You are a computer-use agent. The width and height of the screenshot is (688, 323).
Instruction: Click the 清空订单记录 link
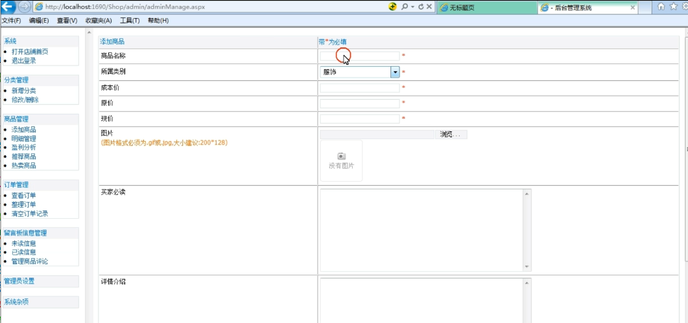pyautogui.click(x=30, y=214)
